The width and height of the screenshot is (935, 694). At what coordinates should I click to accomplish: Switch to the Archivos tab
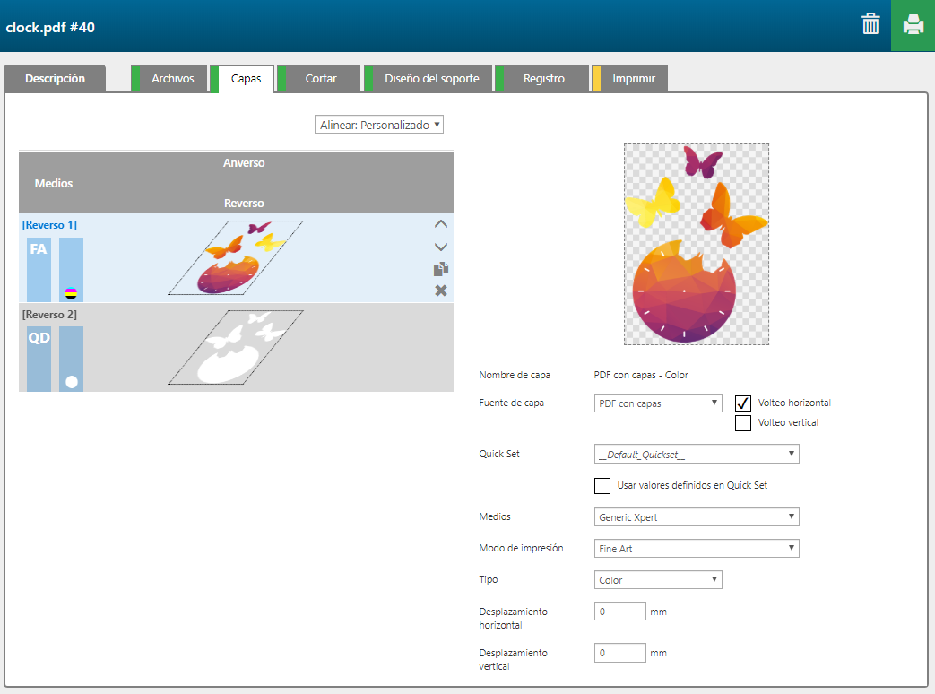point(172,79)
